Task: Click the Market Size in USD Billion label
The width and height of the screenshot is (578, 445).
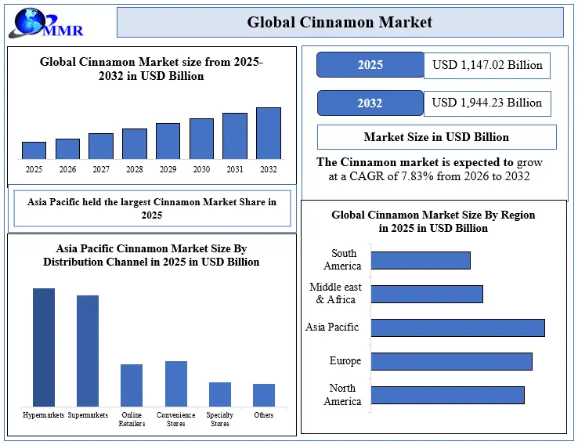Action: click(436, 137)
